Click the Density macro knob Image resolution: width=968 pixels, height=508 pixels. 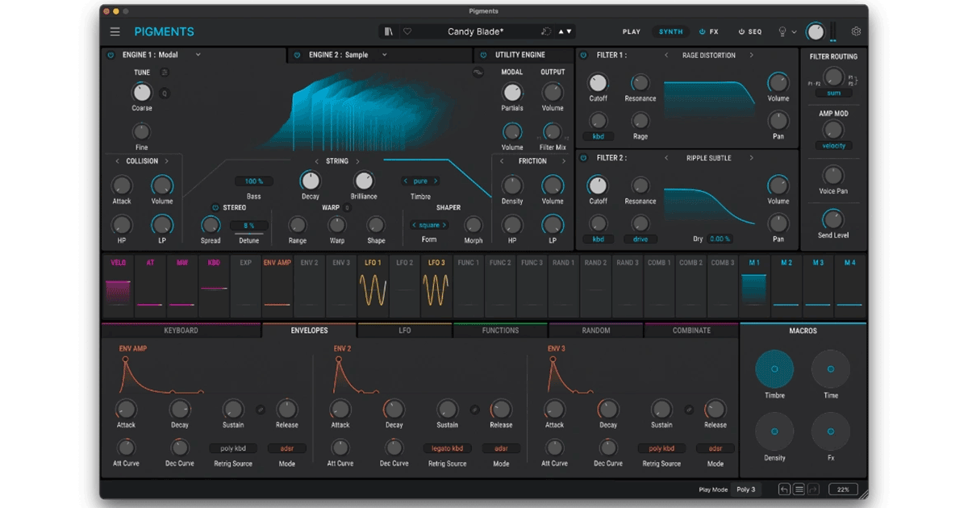[774, 431]
